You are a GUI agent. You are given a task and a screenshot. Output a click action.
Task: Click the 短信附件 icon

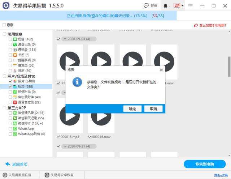point(15,92)
